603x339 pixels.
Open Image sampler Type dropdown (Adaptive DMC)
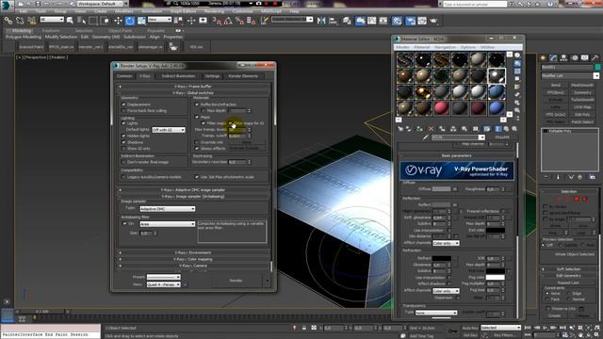[x=168, y=209]
